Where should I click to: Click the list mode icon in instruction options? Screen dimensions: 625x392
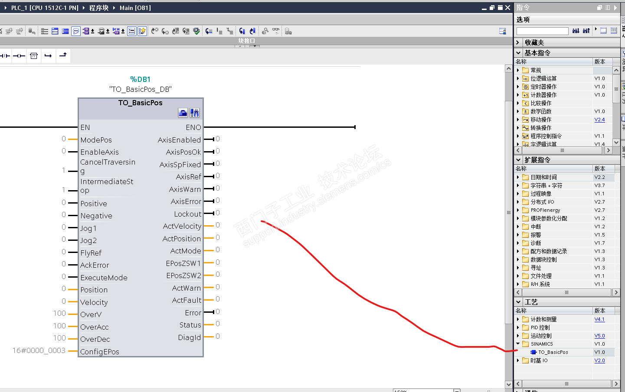pyautogui.click(x=614, y=30)
